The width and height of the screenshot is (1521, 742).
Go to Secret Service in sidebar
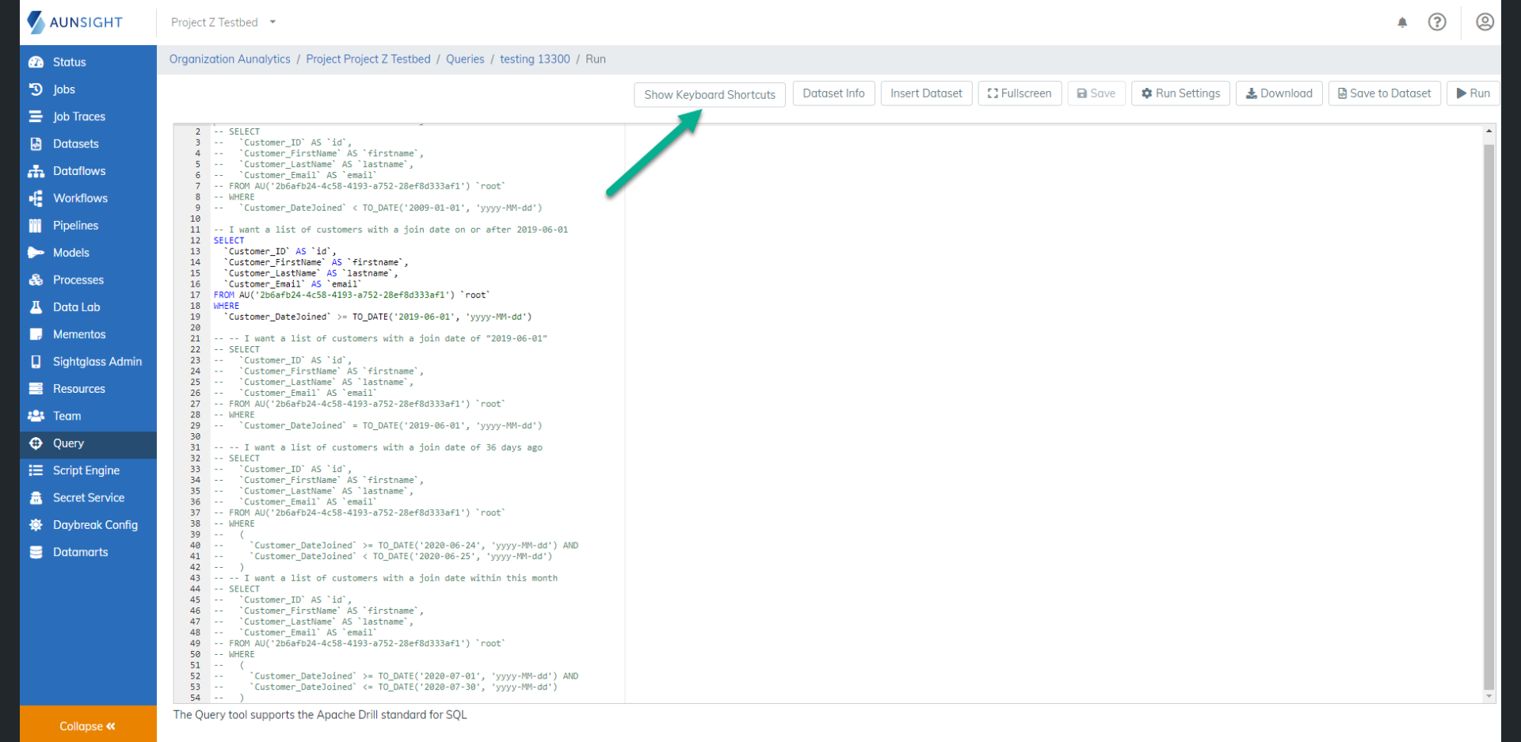(88, 497)
